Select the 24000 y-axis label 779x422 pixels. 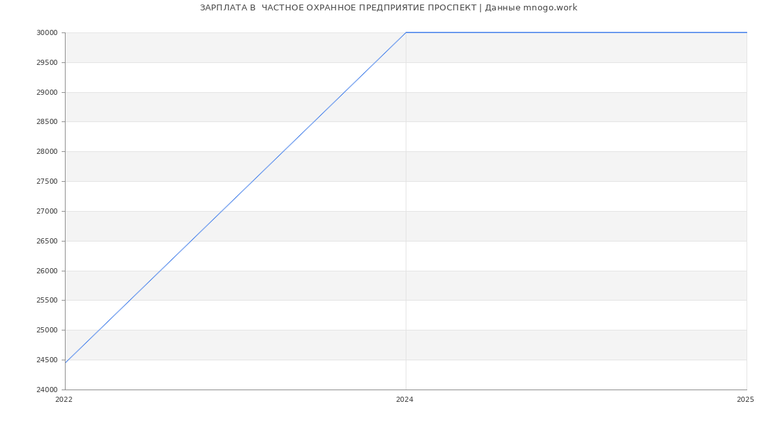pyautogui.click(x=47, y=390)
